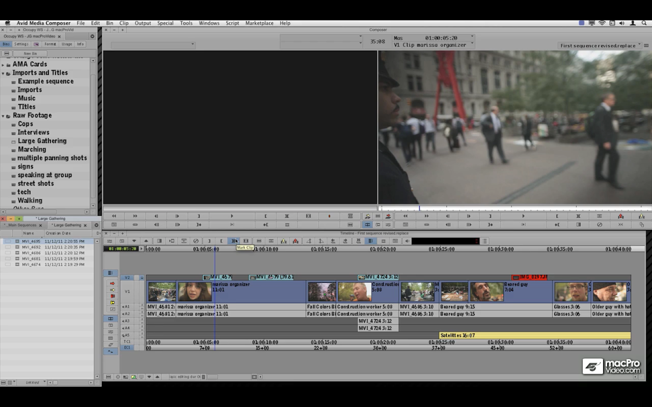Click the red Overwrite Trim tool icon

click(112, 296)
